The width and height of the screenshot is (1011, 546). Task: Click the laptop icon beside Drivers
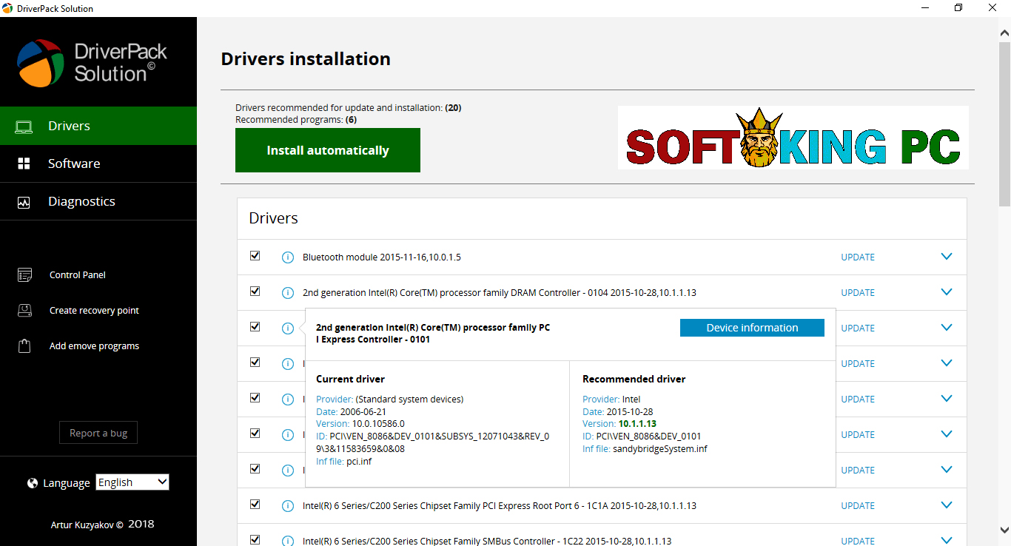24,127
